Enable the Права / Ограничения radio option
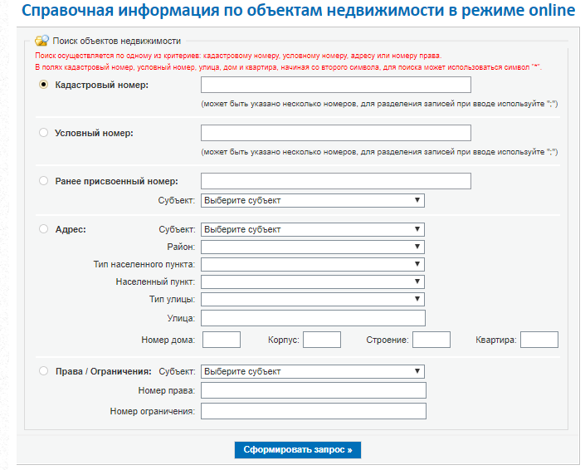 click(44, 371)
